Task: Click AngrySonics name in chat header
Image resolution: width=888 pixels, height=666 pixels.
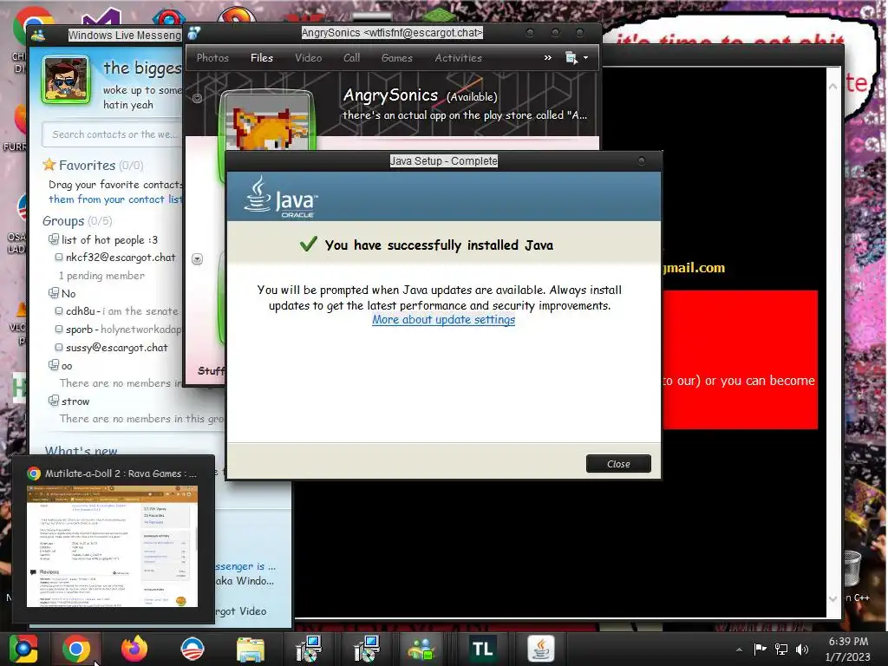Action: 390,95
